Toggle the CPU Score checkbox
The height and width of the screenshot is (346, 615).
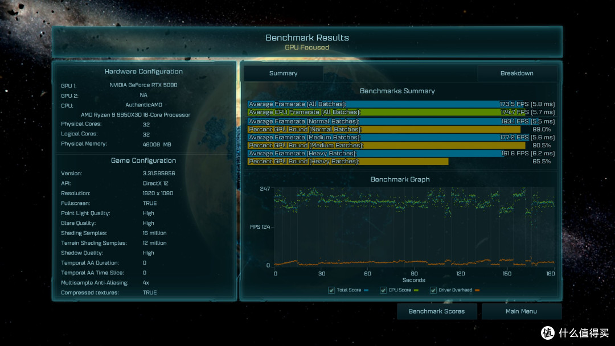[x=383, y=290]
